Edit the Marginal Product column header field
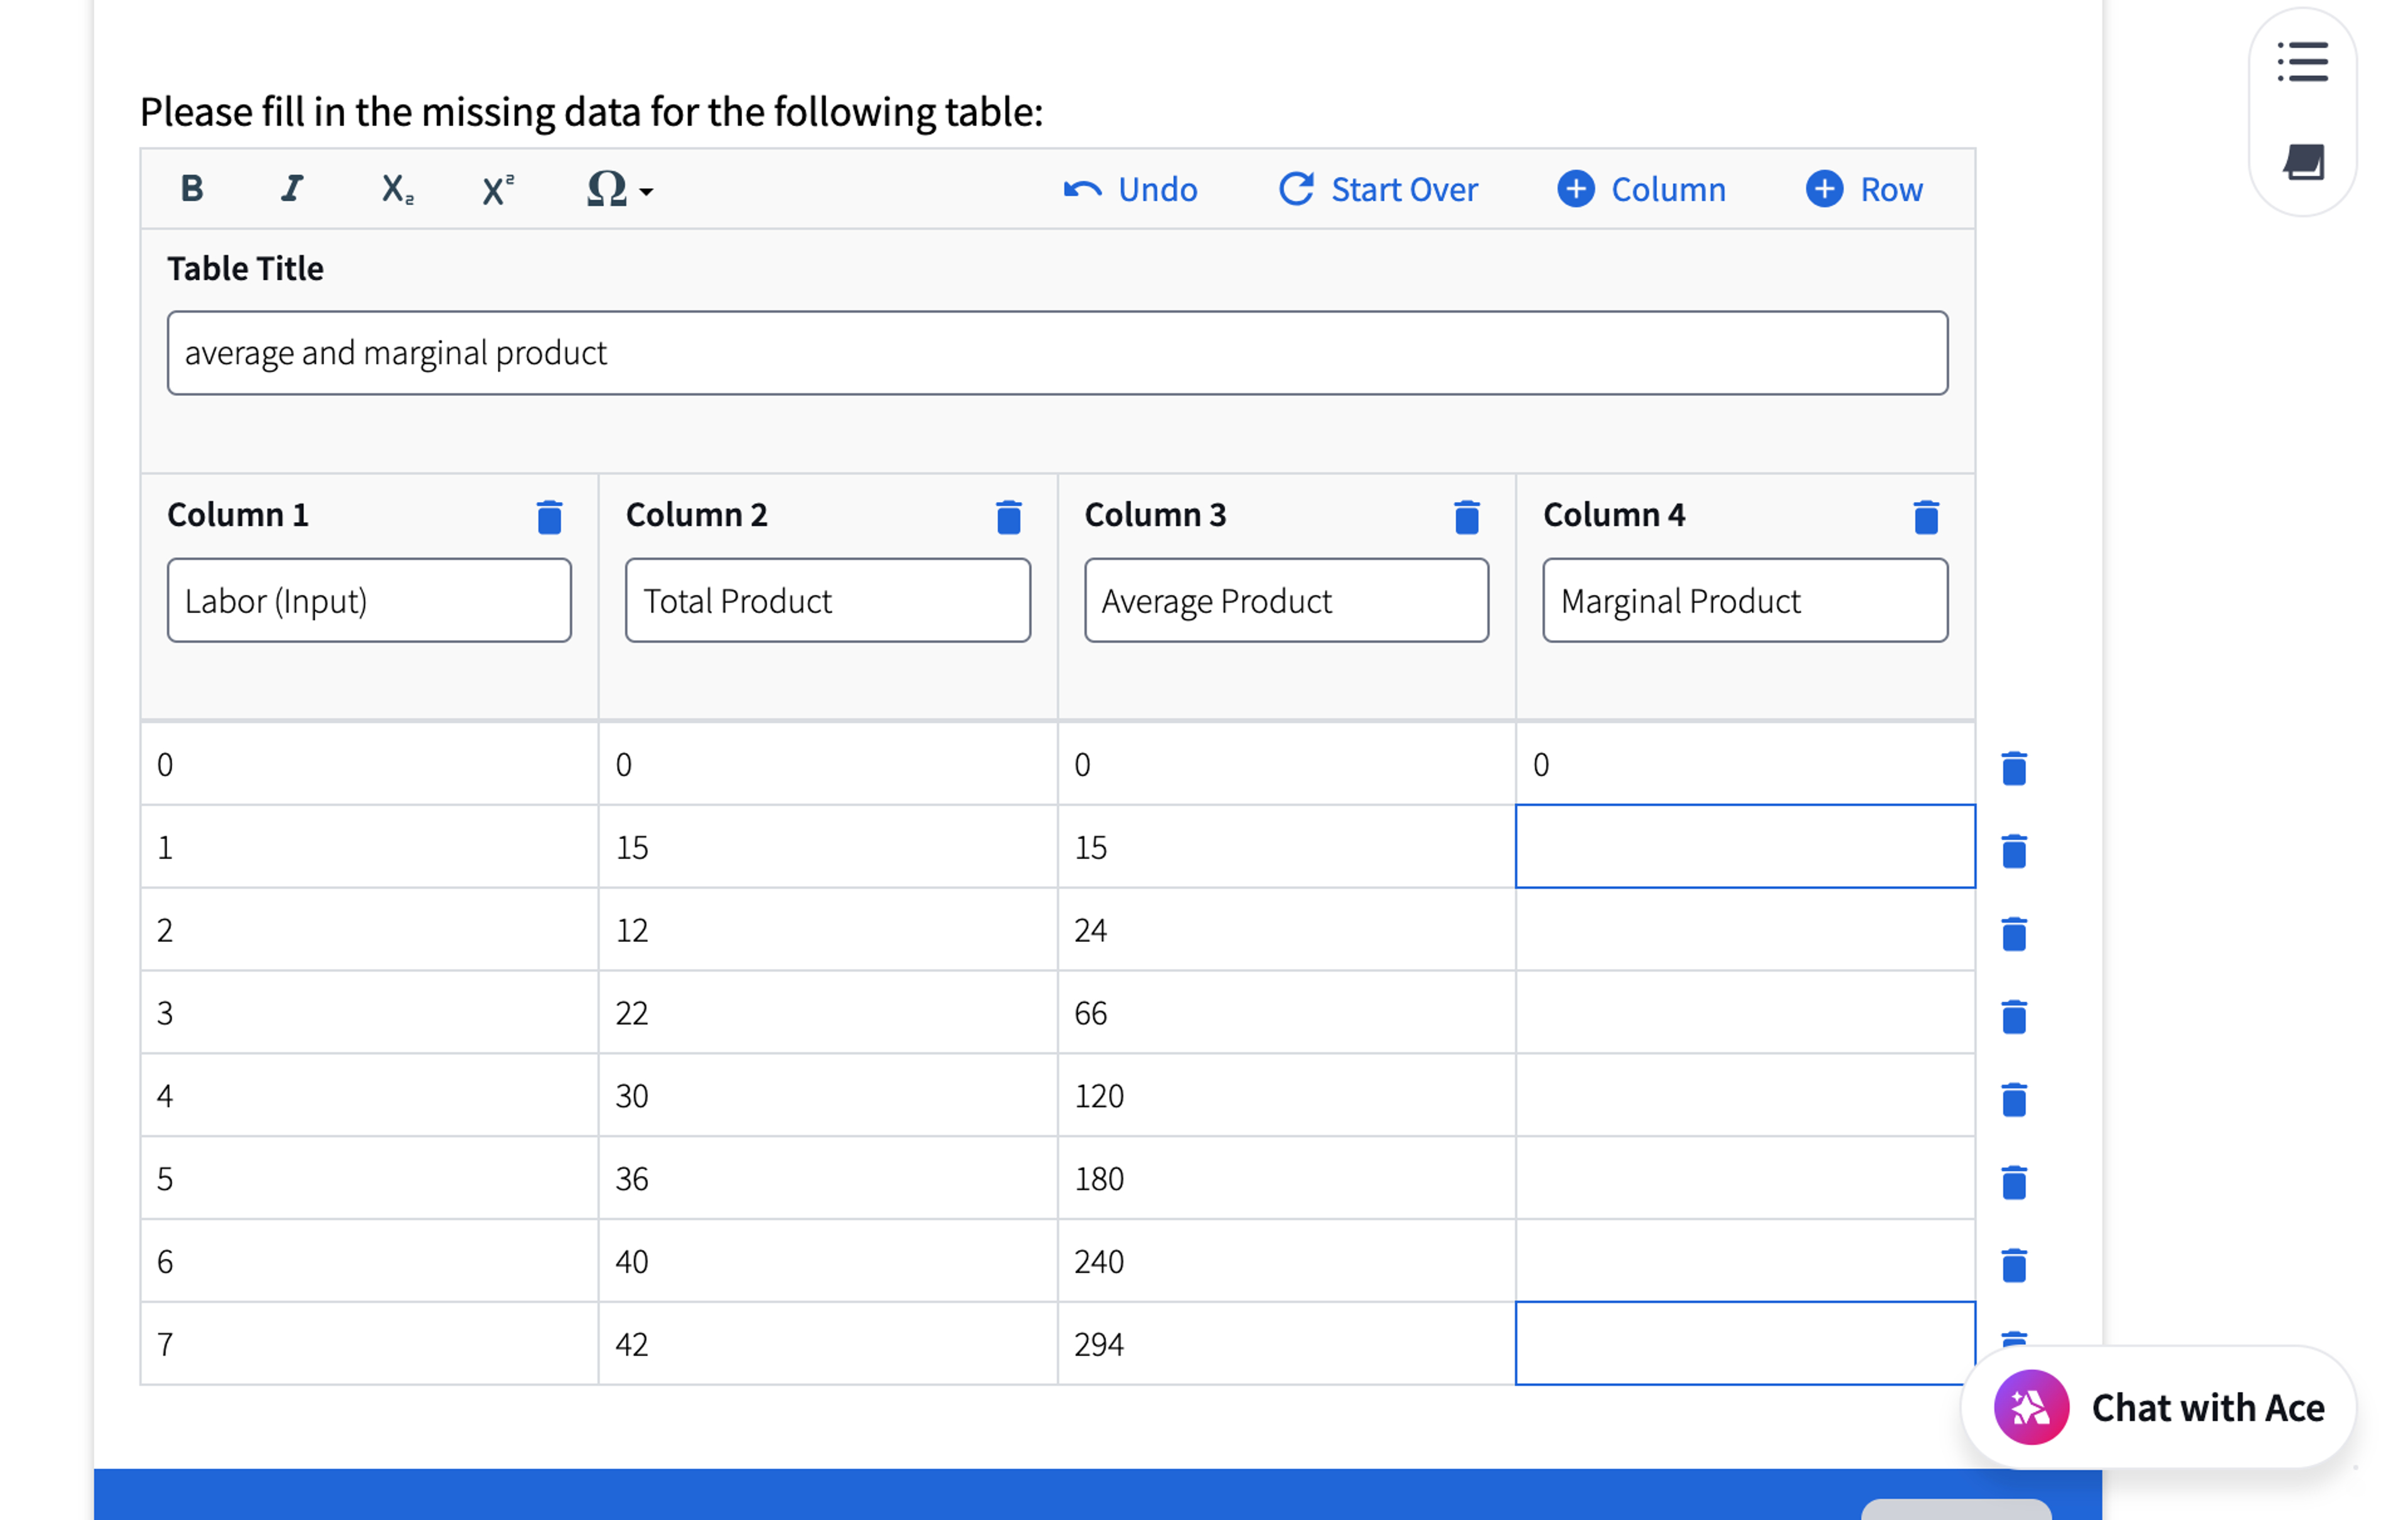The width and height of the screenshot is (2408, 1520). point(1744,600)
